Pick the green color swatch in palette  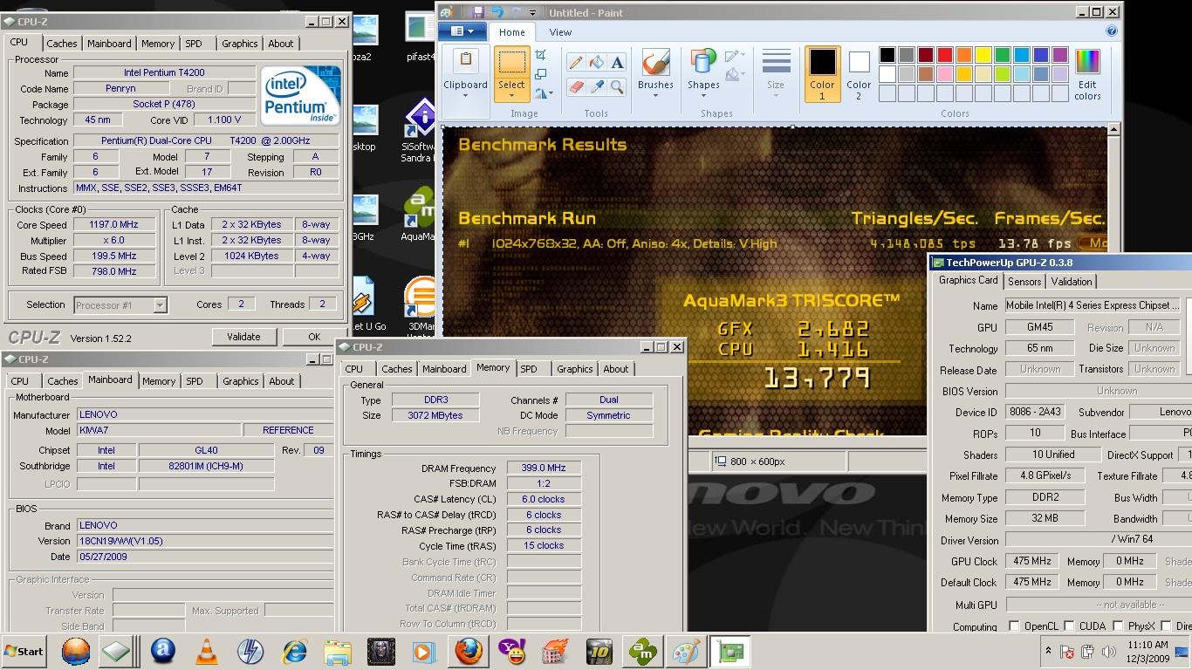point(1002,55)
